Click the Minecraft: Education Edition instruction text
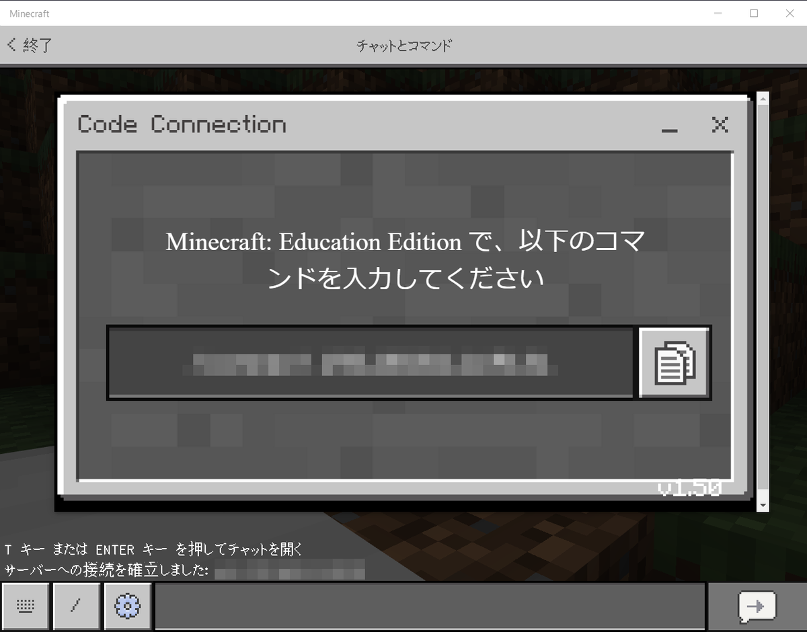 [x=406, y=260]
